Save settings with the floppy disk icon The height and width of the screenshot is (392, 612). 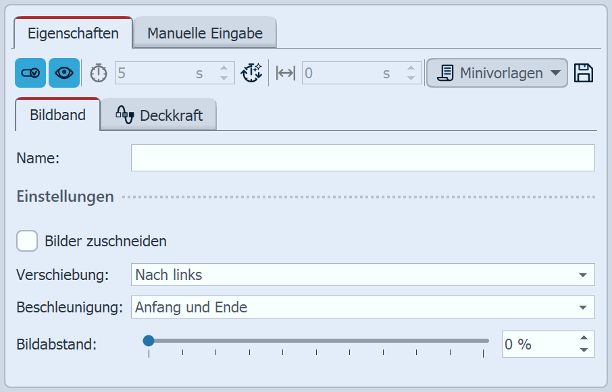(585, 73)
